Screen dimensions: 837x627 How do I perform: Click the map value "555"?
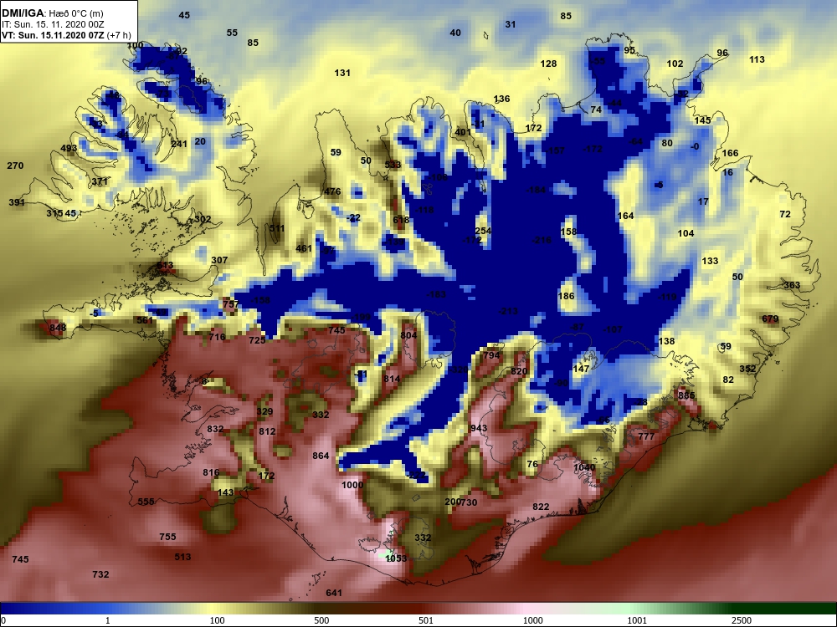click(146, 502)
